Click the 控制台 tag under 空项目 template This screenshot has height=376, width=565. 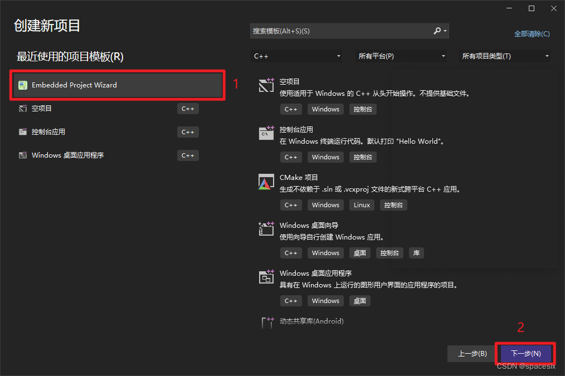363,109
